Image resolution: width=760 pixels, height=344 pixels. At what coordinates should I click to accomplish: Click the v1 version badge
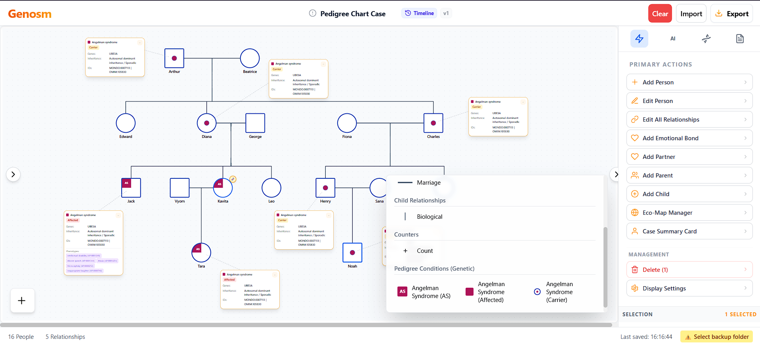[446, 13]
